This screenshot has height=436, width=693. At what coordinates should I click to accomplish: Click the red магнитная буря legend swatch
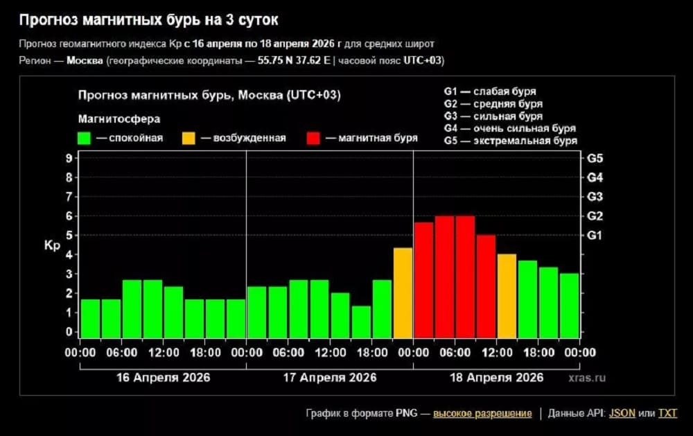[313, 138]
